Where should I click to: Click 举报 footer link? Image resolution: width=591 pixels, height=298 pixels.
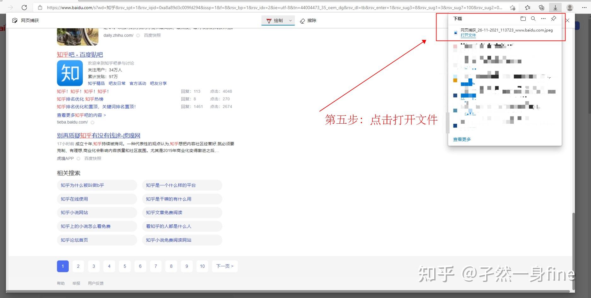tap(76, 283)
